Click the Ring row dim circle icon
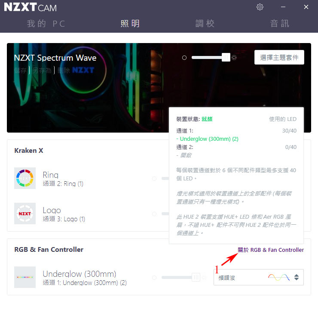 click(154, 179)
